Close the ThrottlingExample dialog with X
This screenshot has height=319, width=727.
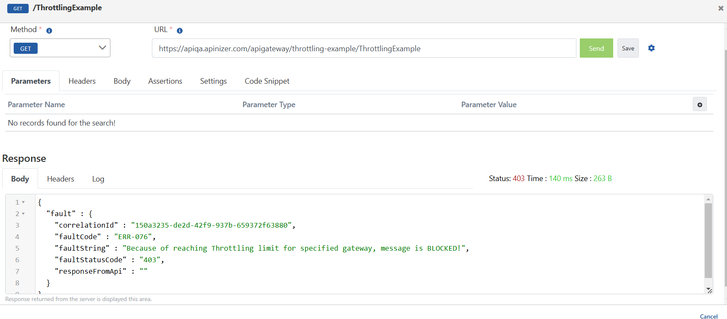pos(721,8)
